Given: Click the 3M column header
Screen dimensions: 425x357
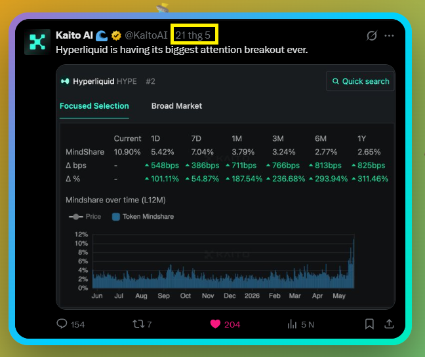Looking at the screenshot, I should coord(278,139).
